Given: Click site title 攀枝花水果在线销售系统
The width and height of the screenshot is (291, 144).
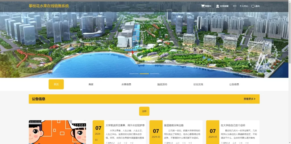Looking at the screenshot, I should tap(49, 6).
